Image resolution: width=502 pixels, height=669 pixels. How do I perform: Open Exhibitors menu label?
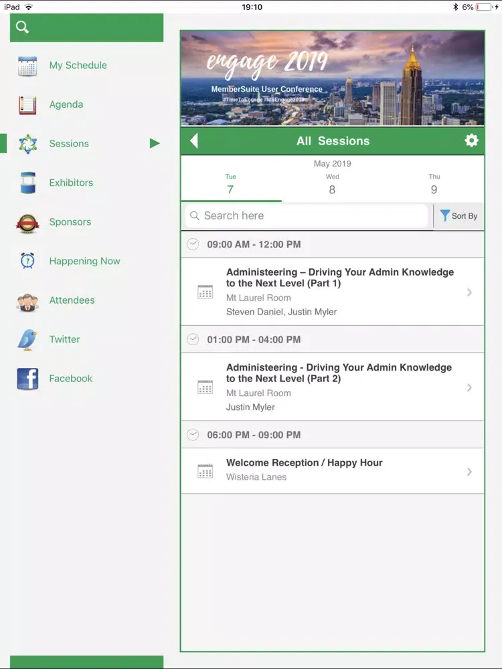[x=71, y=183]
